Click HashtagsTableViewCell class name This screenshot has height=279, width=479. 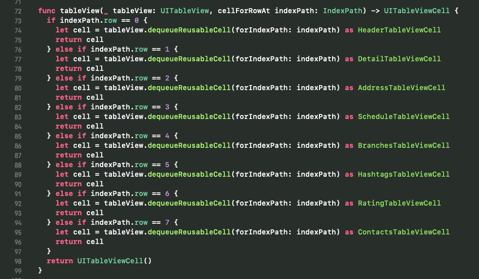coord(404,174)
